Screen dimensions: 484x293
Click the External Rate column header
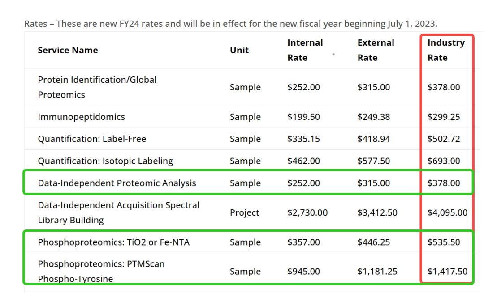pyautogui.click(x=376, y=50)
